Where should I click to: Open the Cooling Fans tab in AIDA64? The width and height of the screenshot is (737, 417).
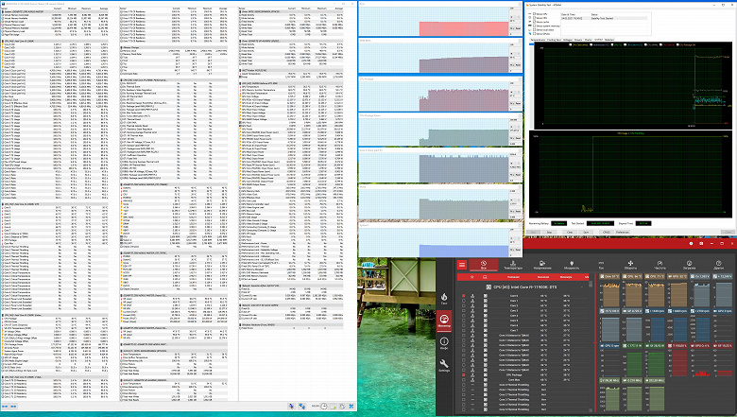[x=555, y=41]
